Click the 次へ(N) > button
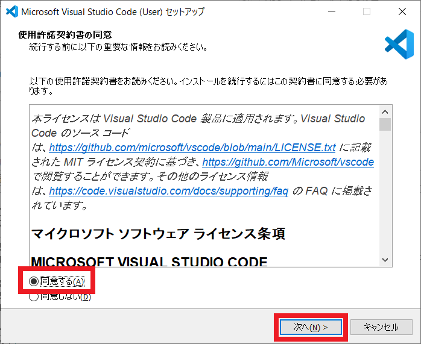This screenshot has height=344, width=421. tap(311, 327)
